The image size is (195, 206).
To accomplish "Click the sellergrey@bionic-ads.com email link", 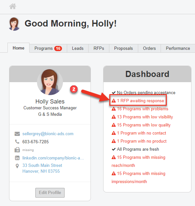I will pyautogui.click(x=48, y=134).
